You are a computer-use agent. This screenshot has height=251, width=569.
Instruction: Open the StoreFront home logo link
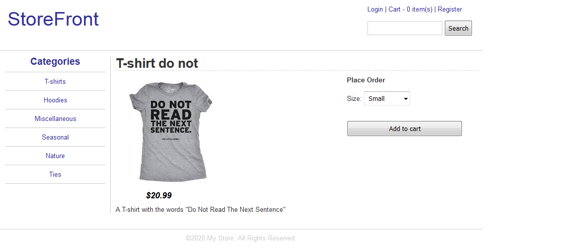pyautogui.click(x=53, y=19)
